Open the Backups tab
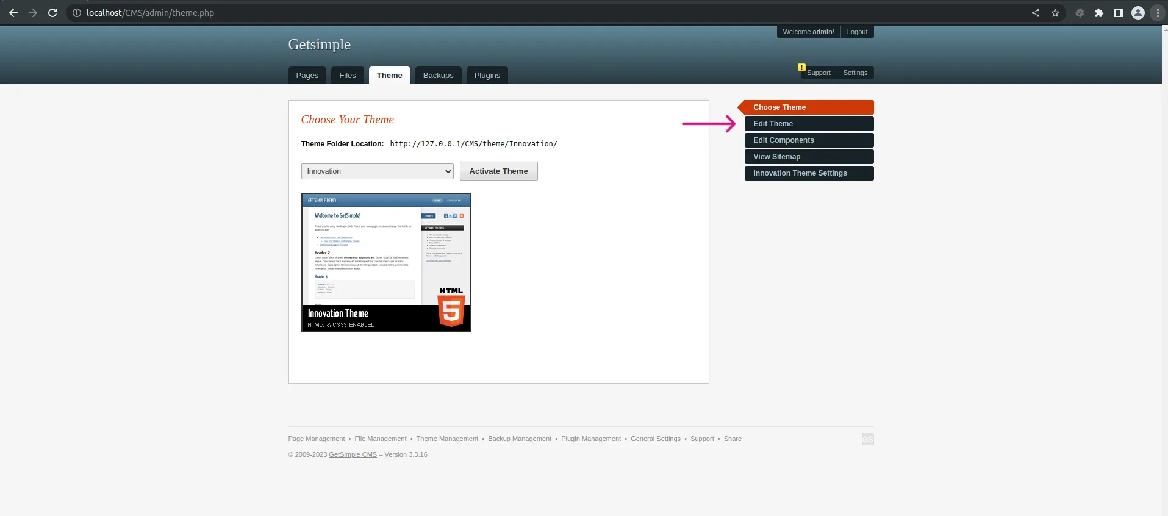1168x516 pixels. 439,76
